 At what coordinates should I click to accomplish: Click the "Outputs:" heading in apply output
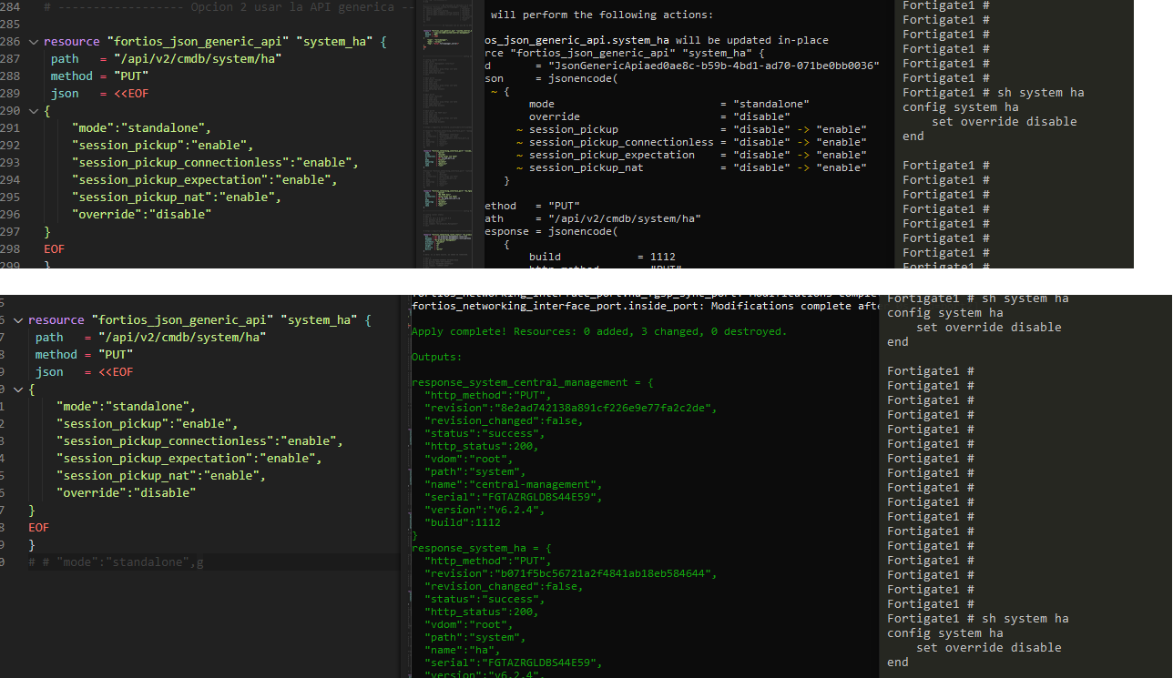point(437,358)
